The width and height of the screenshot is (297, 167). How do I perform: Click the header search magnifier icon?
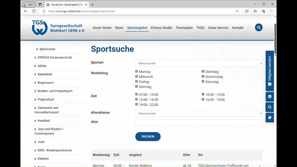click(x=259, y=28)
